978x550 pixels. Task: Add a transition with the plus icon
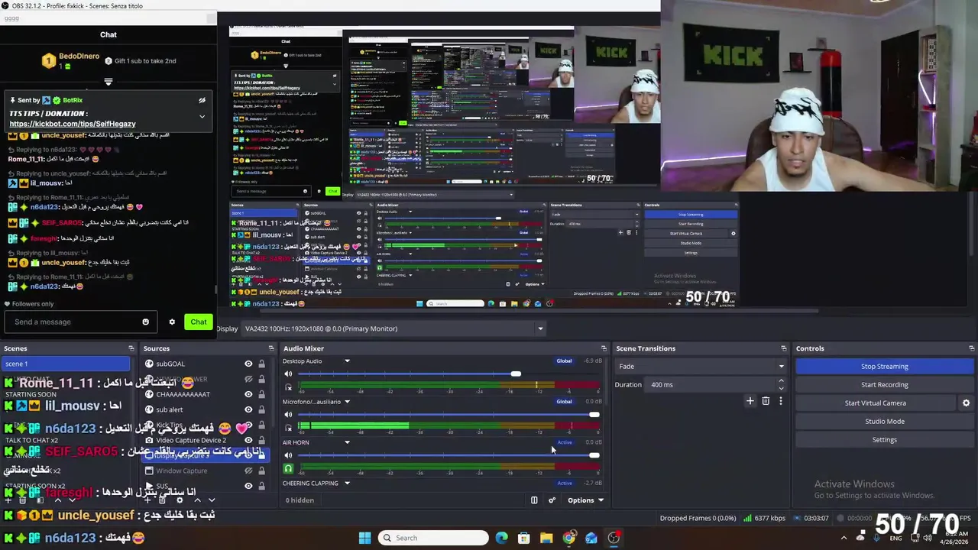[x=750, y=401]
